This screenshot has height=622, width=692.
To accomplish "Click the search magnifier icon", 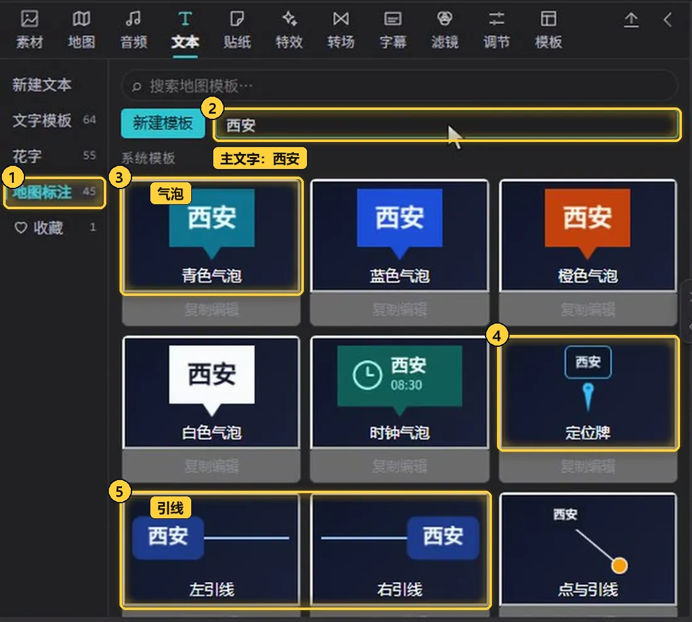I will [x=137, y=86].
